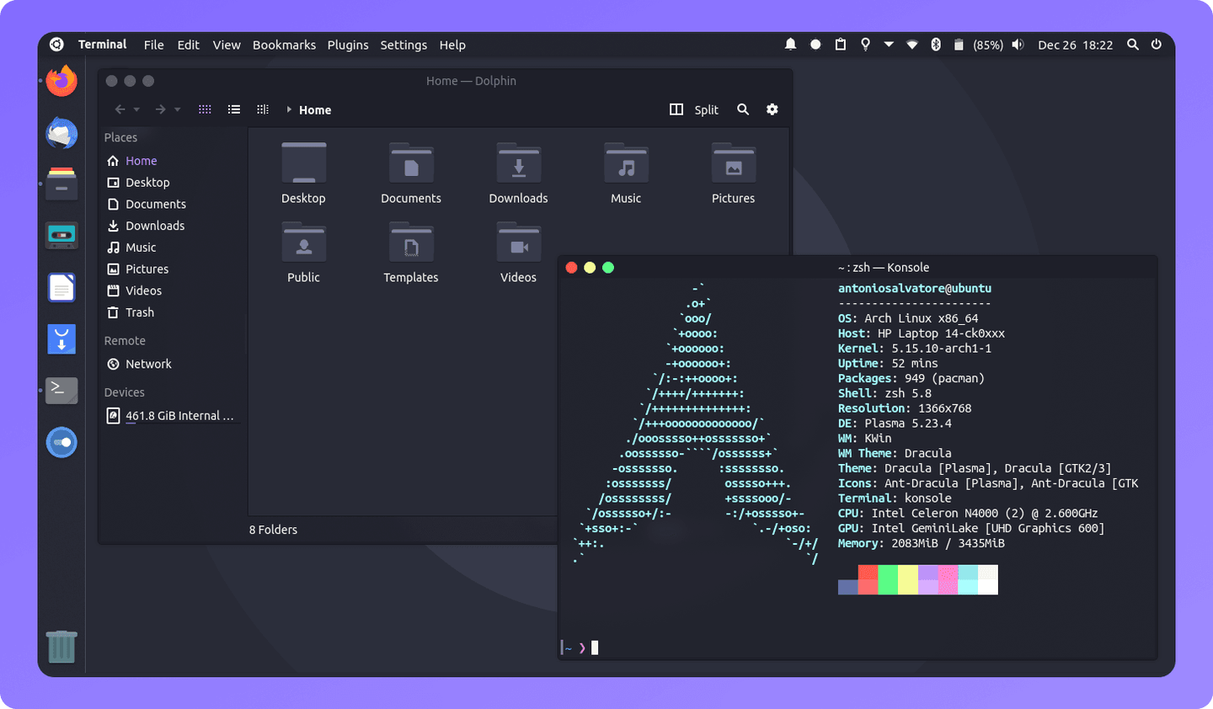Viewport: 1213px width, 709px height.
Task: Open the Home breadcrumb chevron
Action: coord(291,109)
